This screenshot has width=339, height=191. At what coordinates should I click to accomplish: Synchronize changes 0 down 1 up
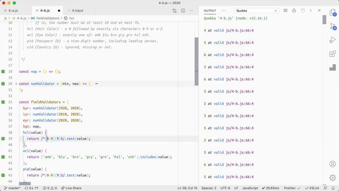32,188
